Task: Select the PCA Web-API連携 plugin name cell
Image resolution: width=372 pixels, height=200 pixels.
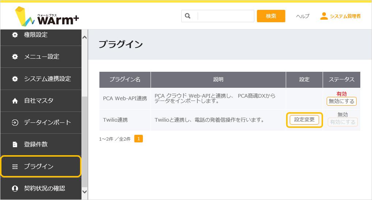Action: (x=125, y=99)
